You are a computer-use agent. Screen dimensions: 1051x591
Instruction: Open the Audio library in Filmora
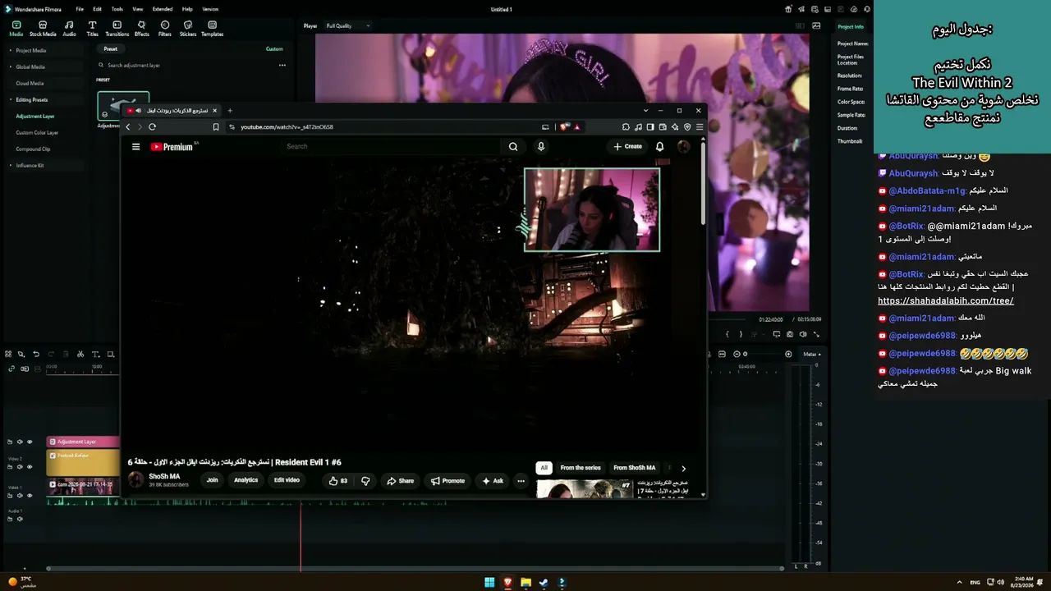69,29
